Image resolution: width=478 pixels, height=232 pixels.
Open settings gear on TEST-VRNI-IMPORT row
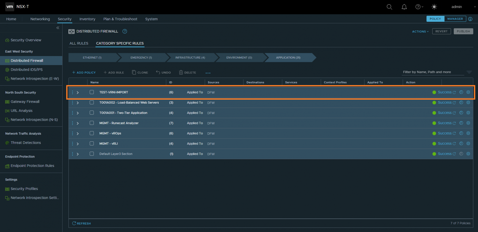tap(468, 92)
